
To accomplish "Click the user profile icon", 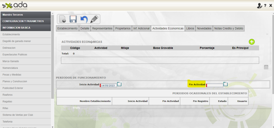I will tap(259, 5).
